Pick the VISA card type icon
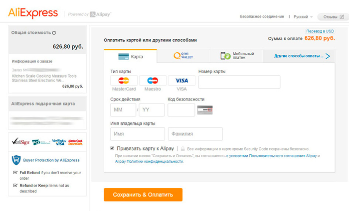 pos(181,81)
